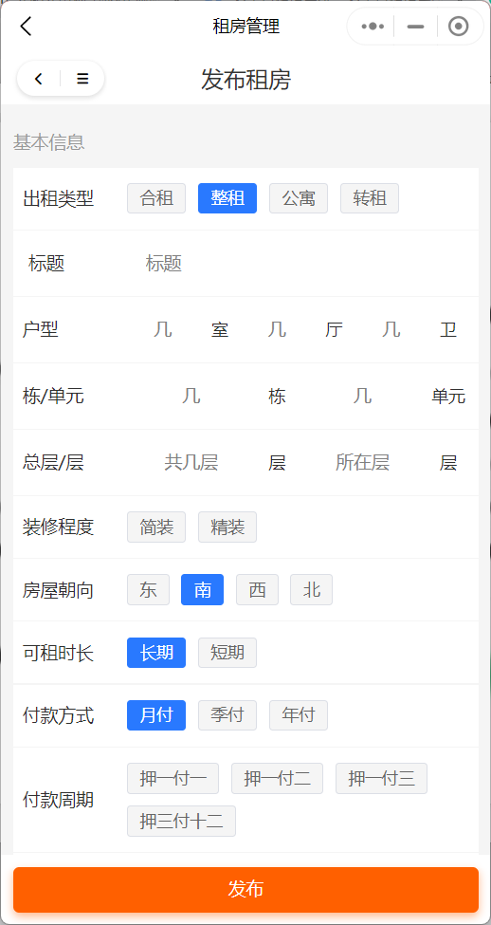This screenshot has height=925, width=491.
Task: Select 季付 payment method
Action: (x=227, y=715)
